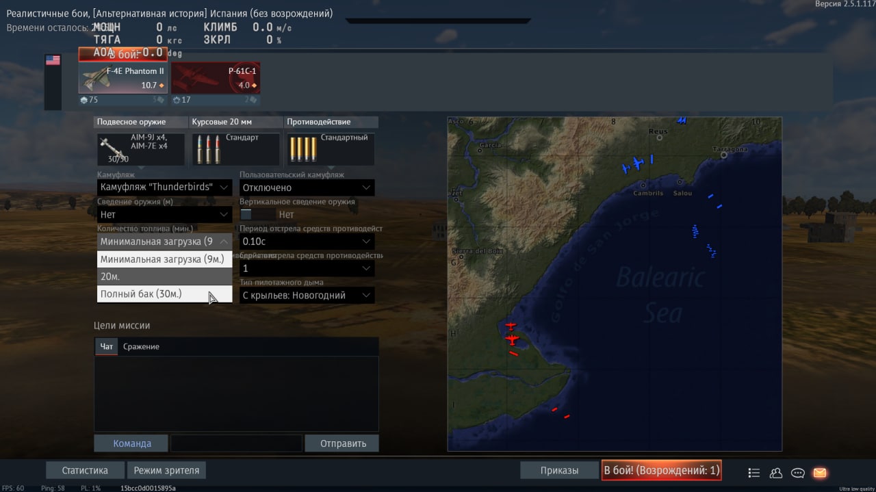This screenshot has width=876, height=492.
Task: Choose the 20м. fuel option
Action: pyautogui.click(x=164, y=276)
